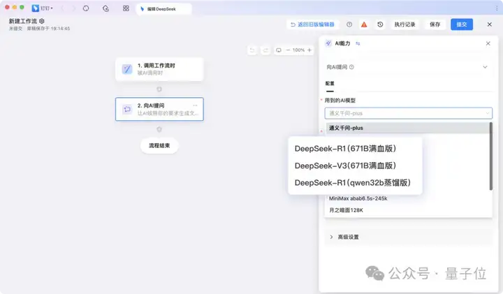Click the 保存 save button
503x294 pixels.
point(435,24)
